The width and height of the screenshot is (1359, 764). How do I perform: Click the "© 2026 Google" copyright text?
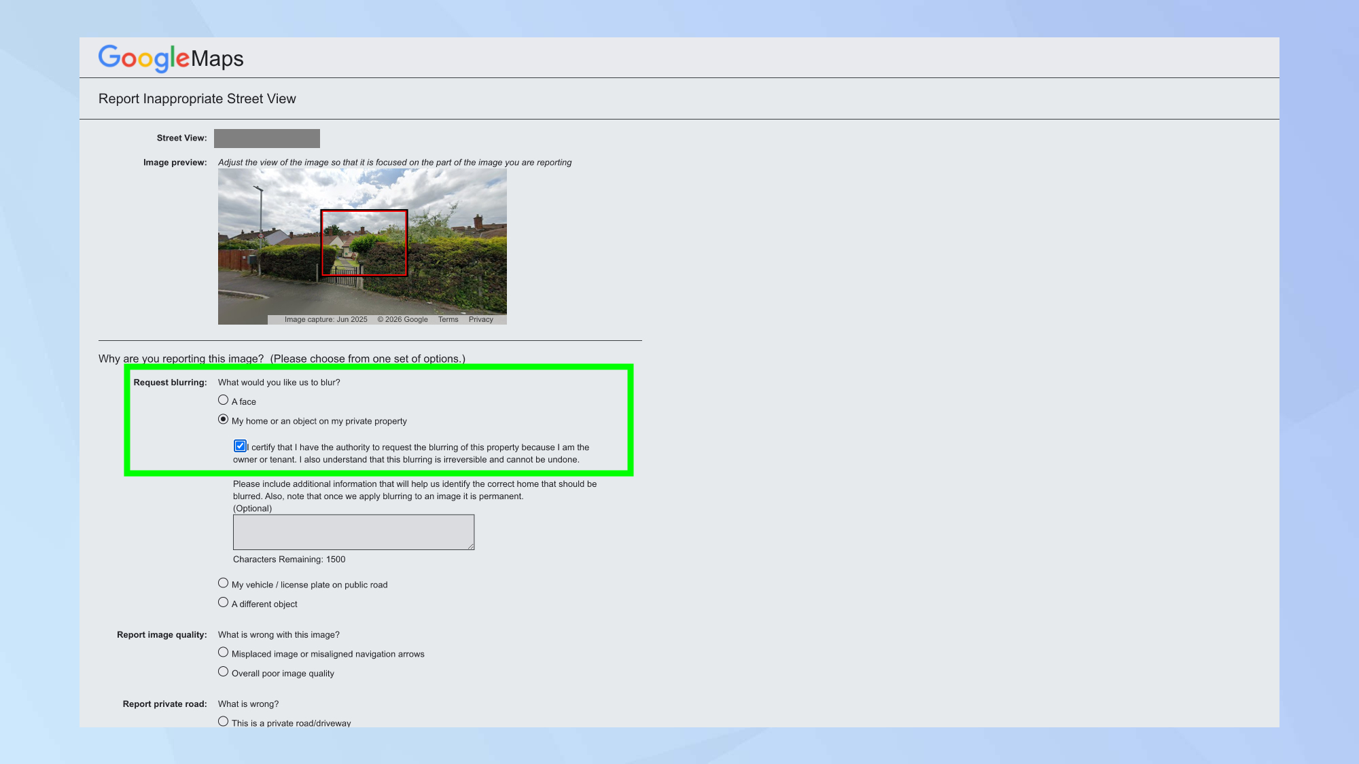point(402,319)
